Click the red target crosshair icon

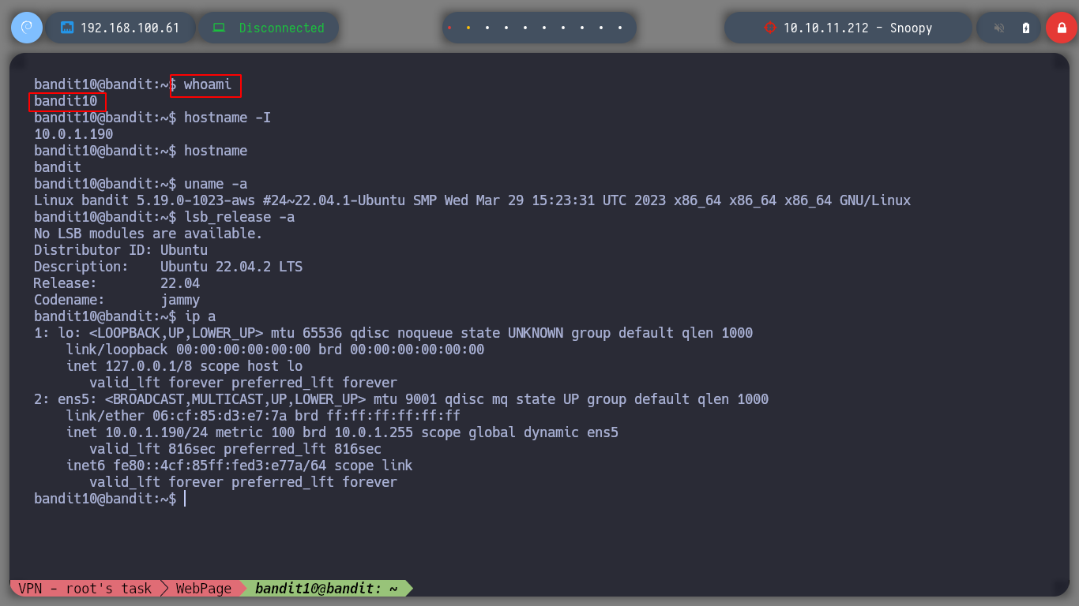pyautogui.click(x=770, y=28)
